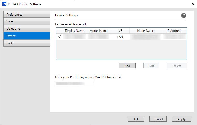Image resolution: width=197 pixels, height=125 pixels.
Task: Click the IP Address column header
Action: point(174,31)
